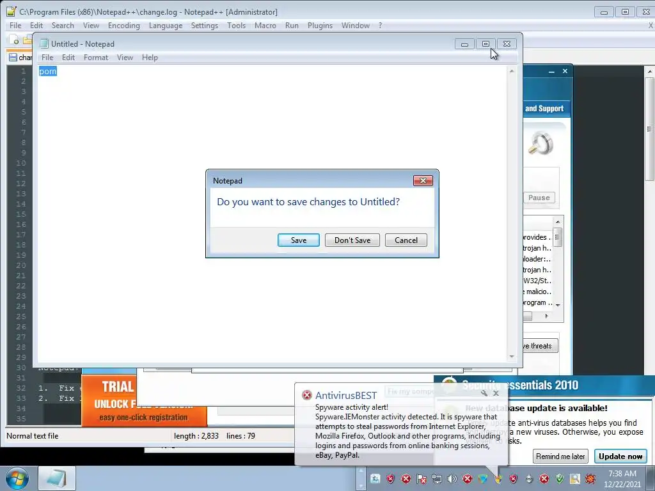Image resolution: width=655 pixels, height=491 pixels.
Task: Click 'easy one-click registration' on trial banner
Action: click(x=143, y=417)
